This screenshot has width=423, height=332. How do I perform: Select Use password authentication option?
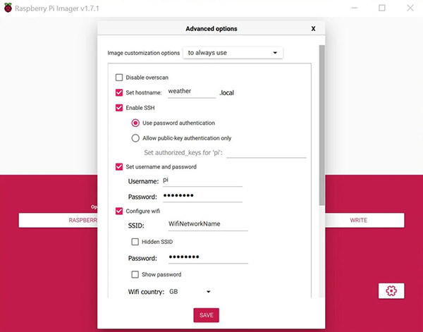coord(136,123)
